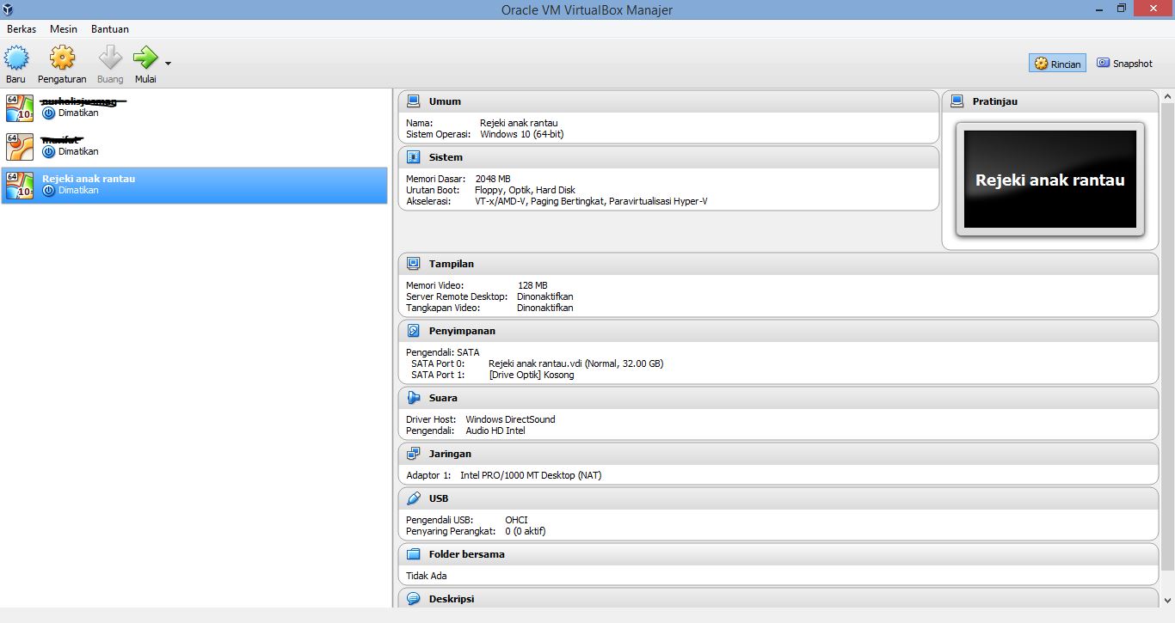Click the 128 MB video memory value
This screenshot has height=623, width=1175.
[x=532, y=285]
